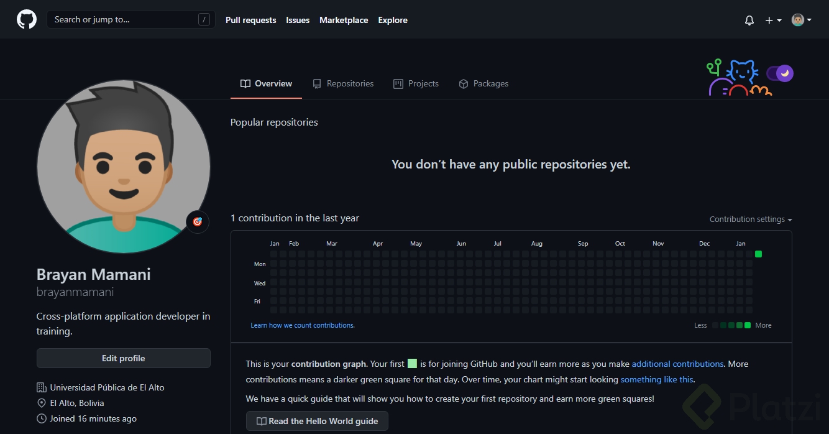Image resolution: width=829 pixels, height=434 pixels.
Task: Open Marketplace from the header
Action: coord(344,20)
